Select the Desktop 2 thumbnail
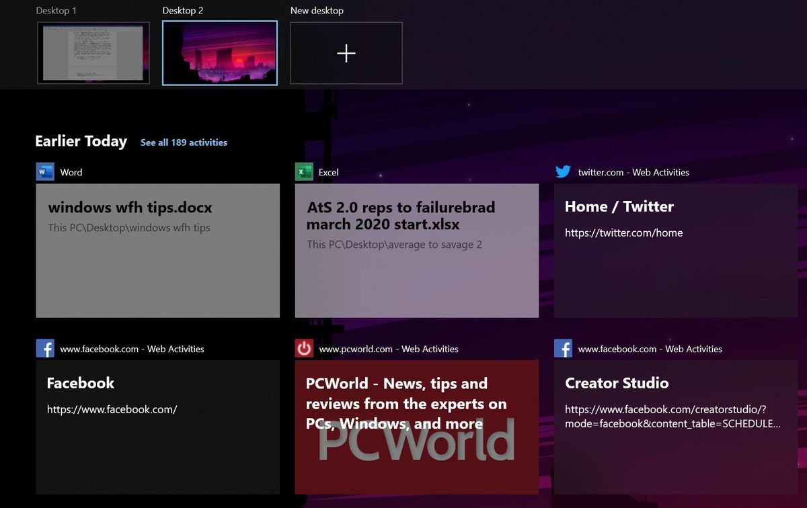Screen dimensions: 807x508 [220, 53]
